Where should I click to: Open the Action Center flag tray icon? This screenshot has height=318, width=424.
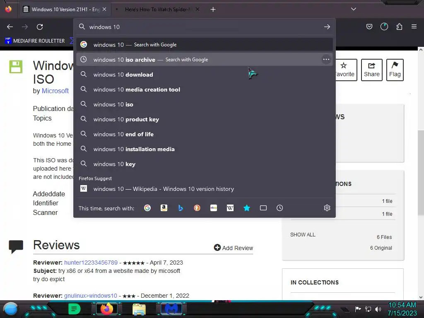pos(358,309)
